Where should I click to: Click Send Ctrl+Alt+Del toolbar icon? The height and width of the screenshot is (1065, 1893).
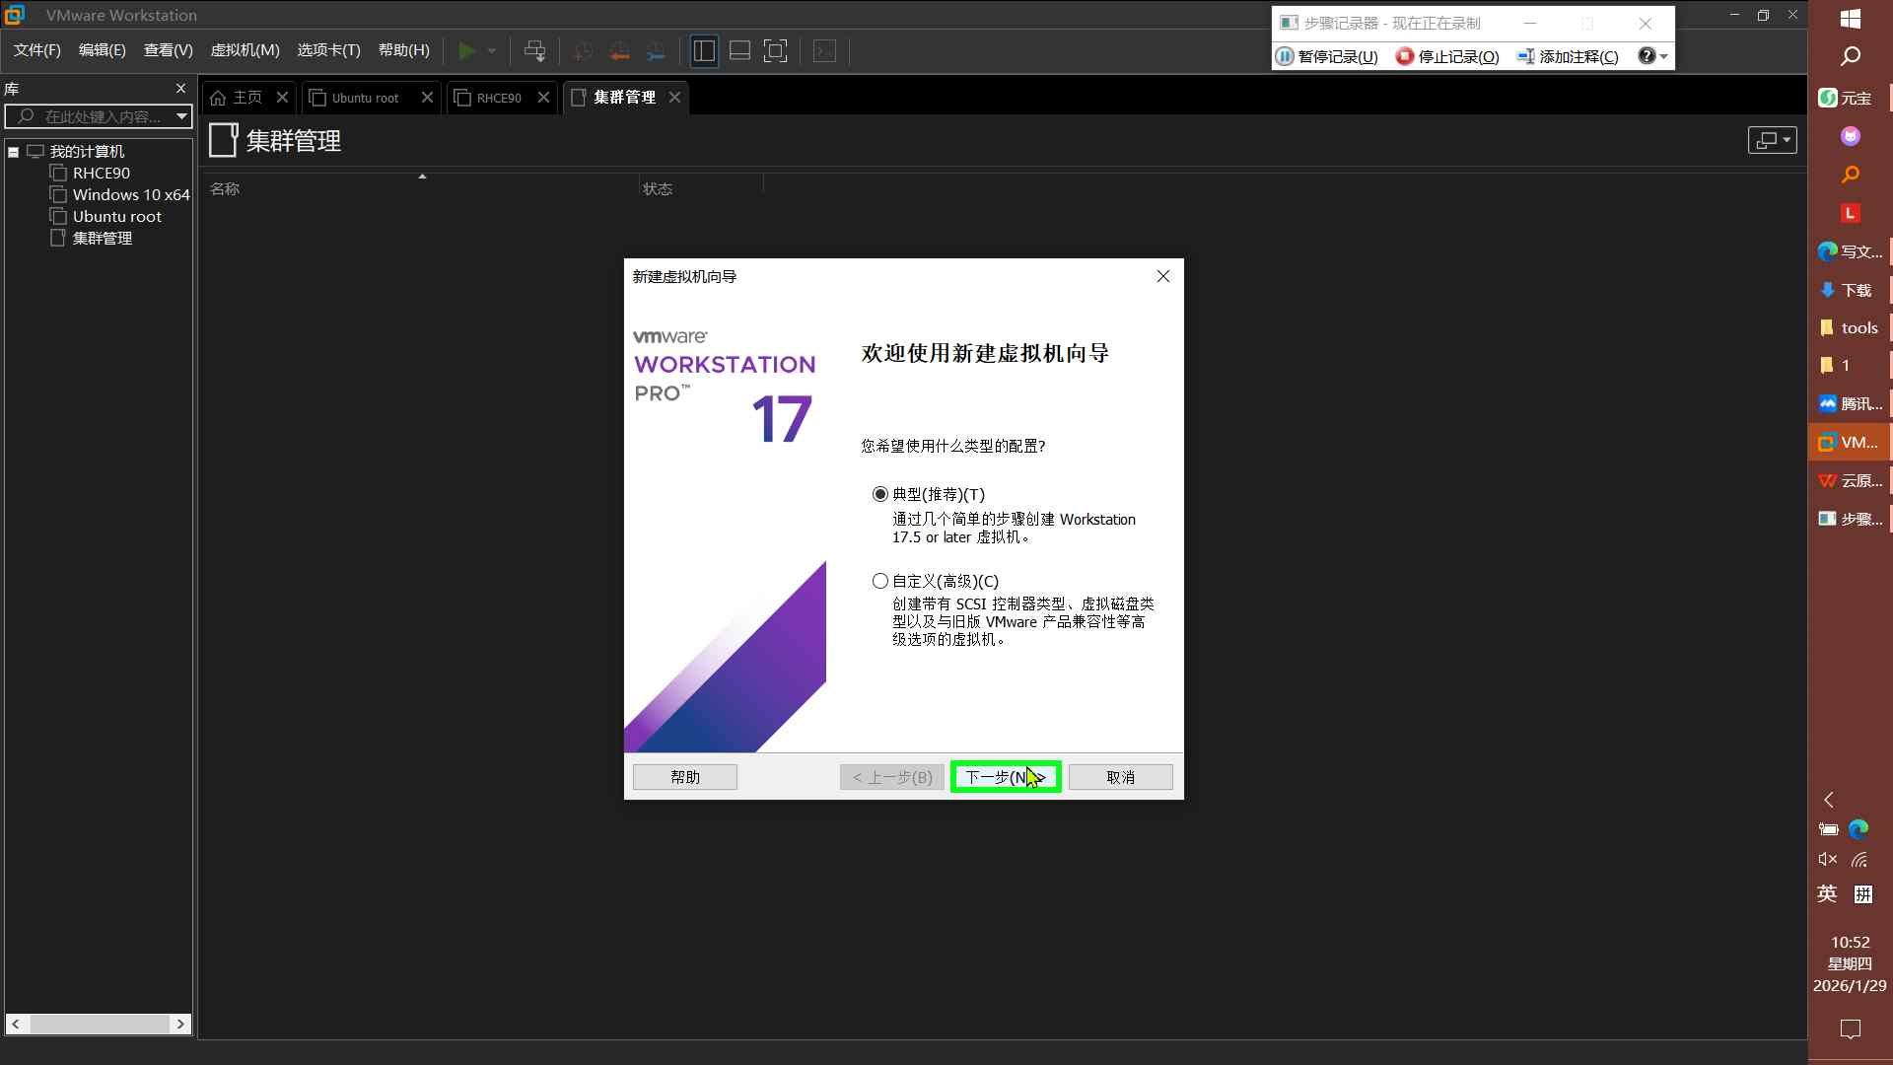click(534, 51)
